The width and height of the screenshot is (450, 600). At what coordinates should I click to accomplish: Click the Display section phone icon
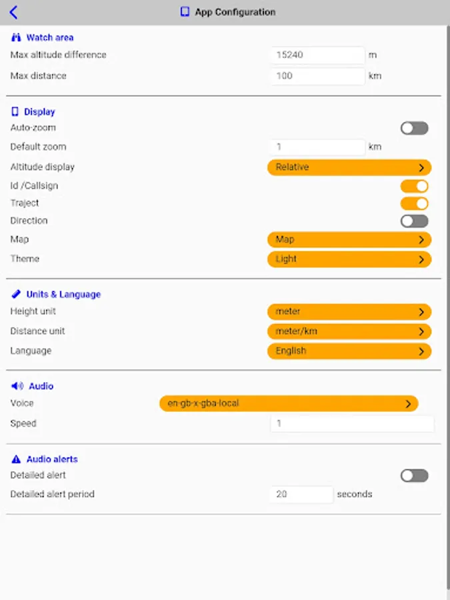(x=15, y=112)
